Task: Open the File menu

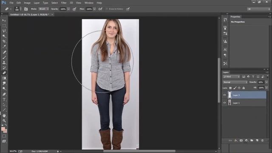Action: (x=11, y=3)
